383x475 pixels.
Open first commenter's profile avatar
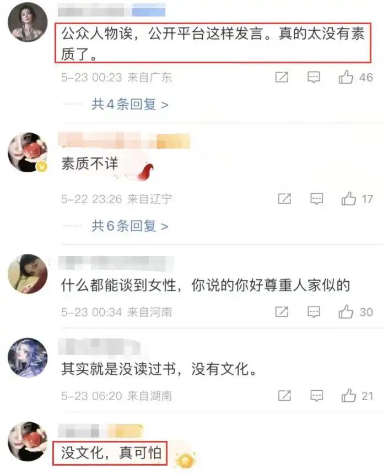[x=28, y=22]
